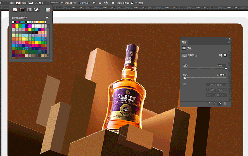Open the stroke line style dropdown
248x156 pixels.
point(54,3)
